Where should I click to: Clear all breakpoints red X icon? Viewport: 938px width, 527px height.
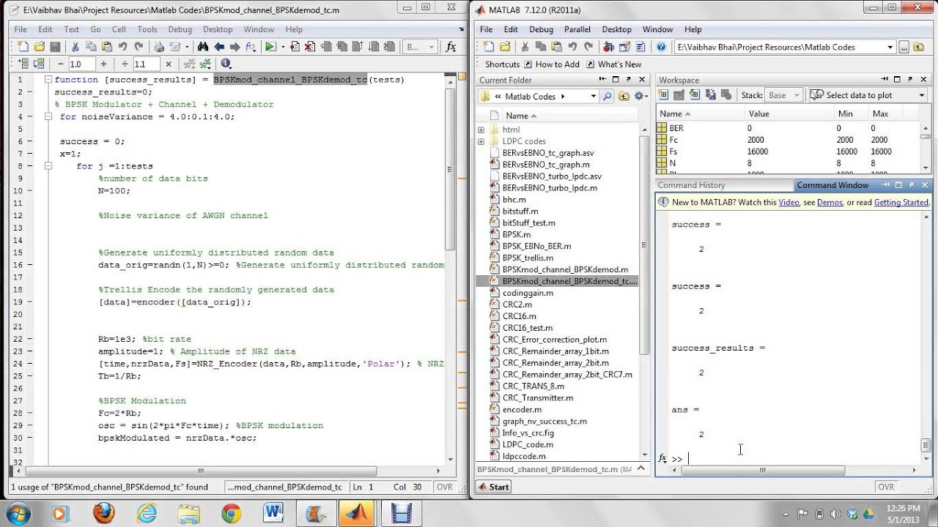[x=310, y=47]
